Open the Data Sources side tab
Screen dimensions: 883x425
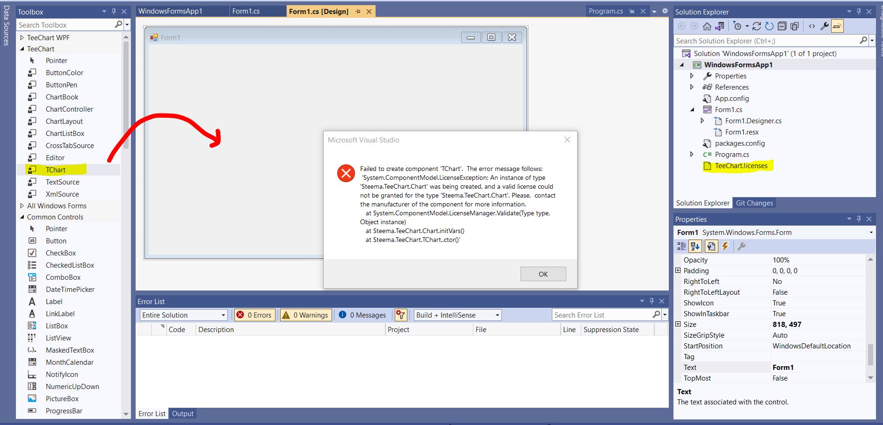(6, 25)
